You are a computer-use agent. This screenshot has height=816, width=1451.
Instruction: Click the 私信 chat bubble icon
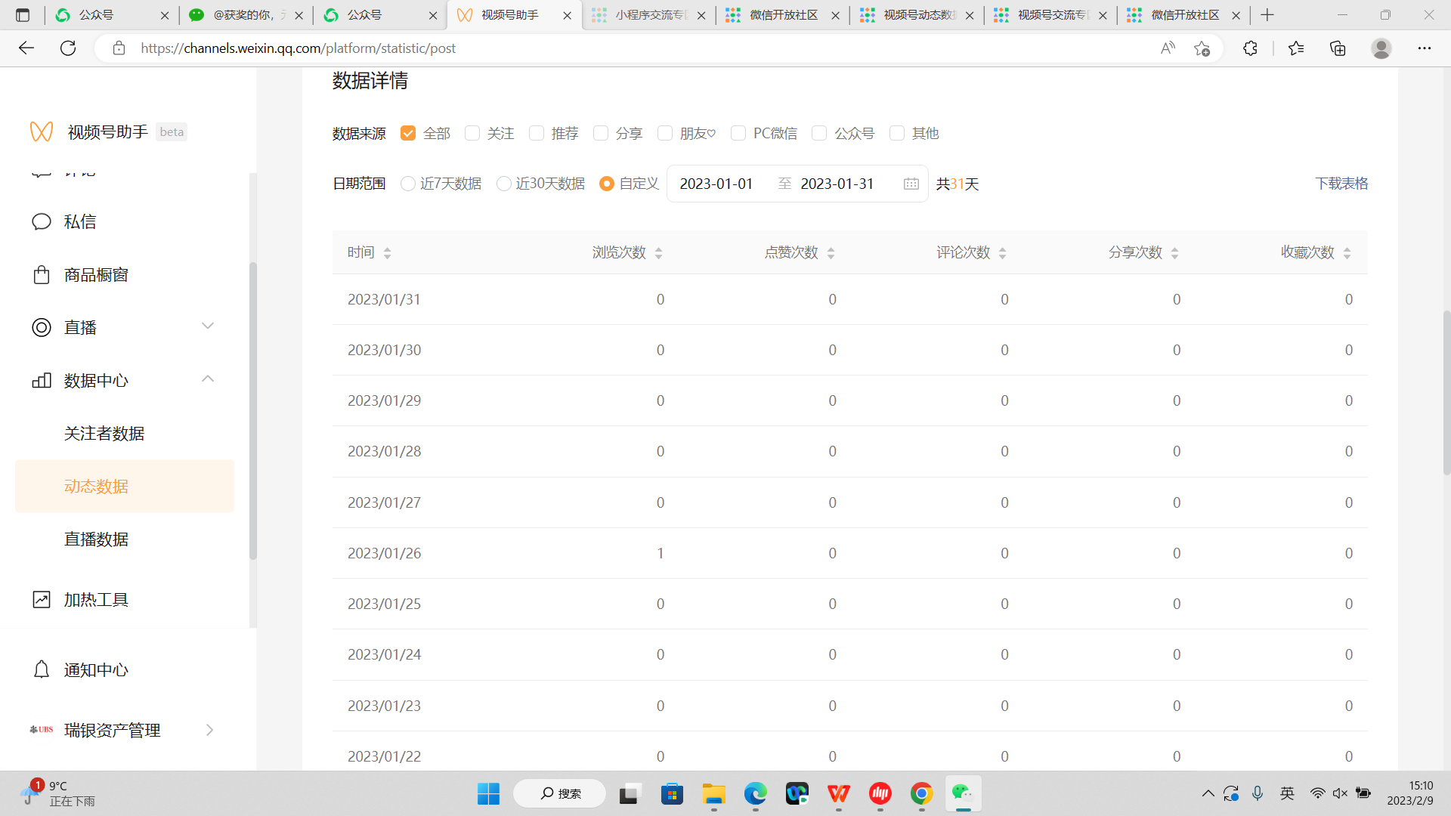(41, 221)
